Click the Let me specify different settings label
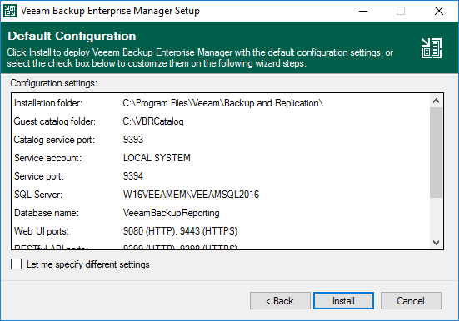This screenshot has width=459, height=321. 88,264
